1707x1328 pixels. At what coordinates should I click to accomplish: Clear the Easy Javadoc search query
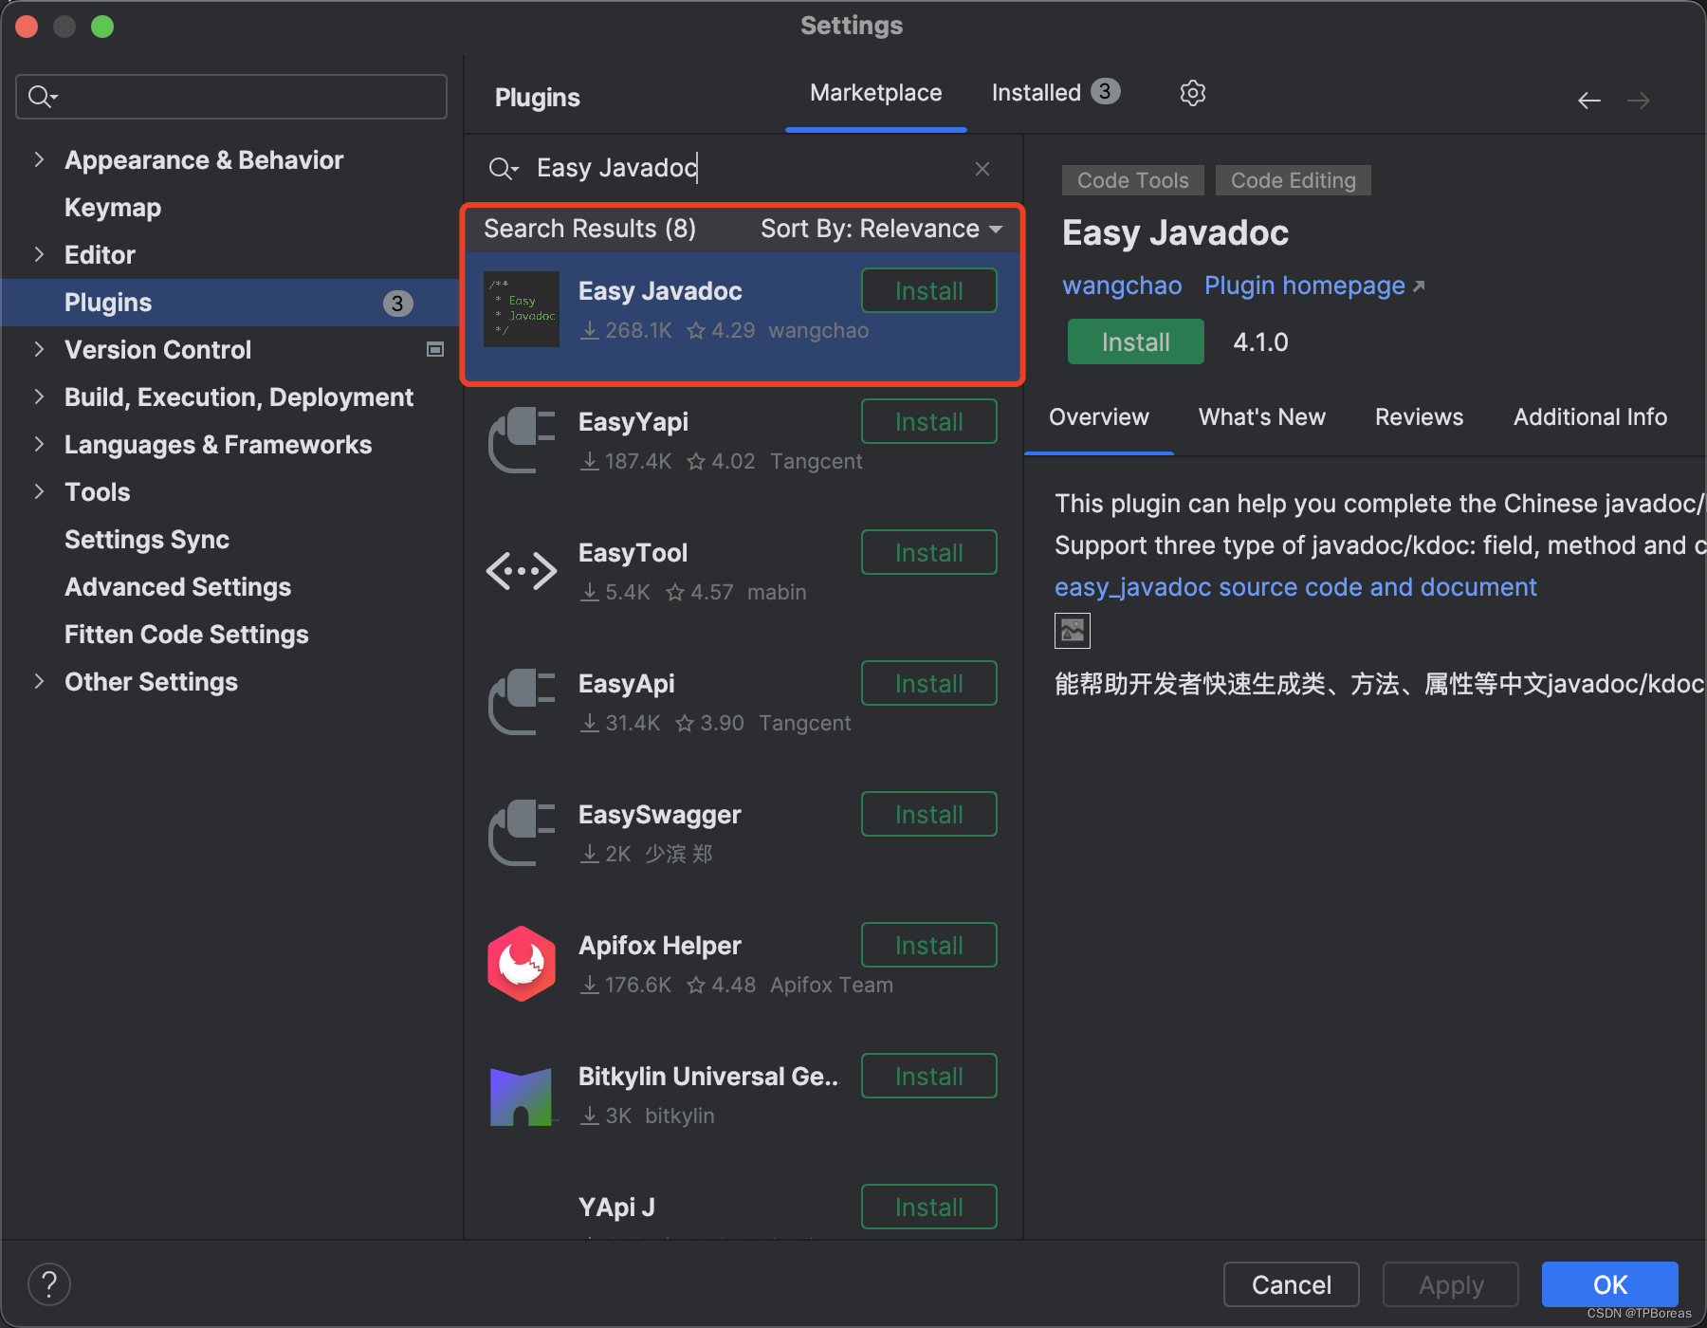tap(982, 168)
